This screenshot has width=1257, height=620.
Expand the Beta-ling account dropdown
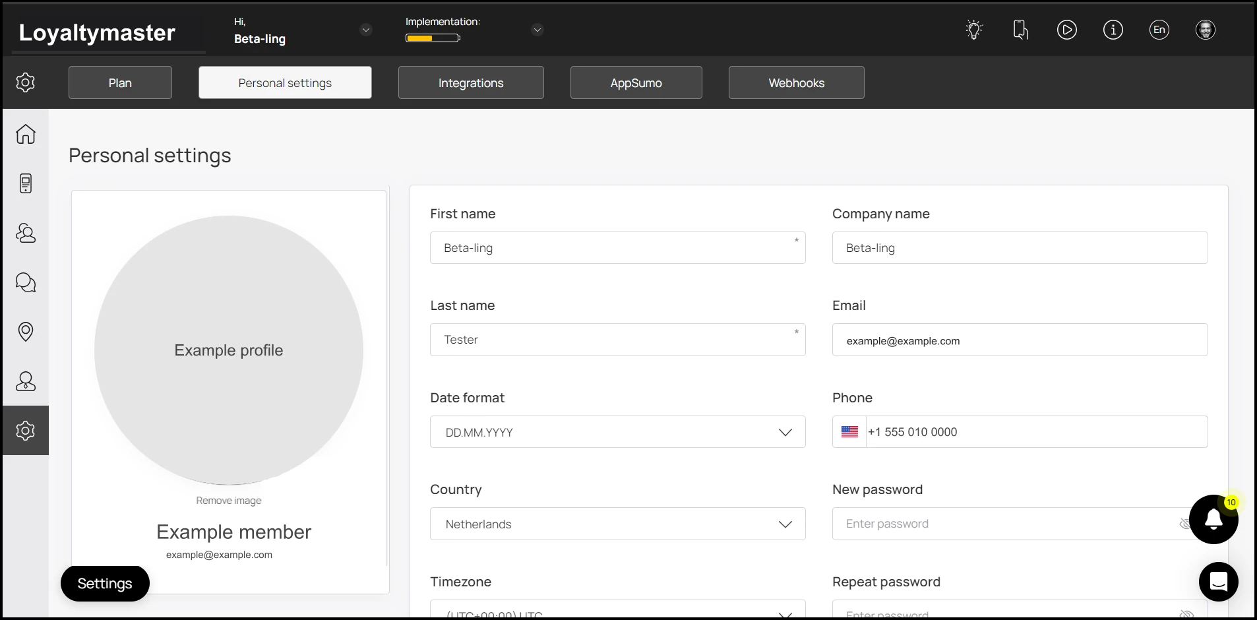click(366, 30)
